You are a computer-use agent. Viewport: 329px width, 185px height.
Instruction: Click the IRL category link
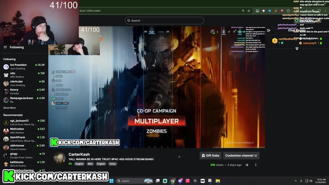coord(70,164)
